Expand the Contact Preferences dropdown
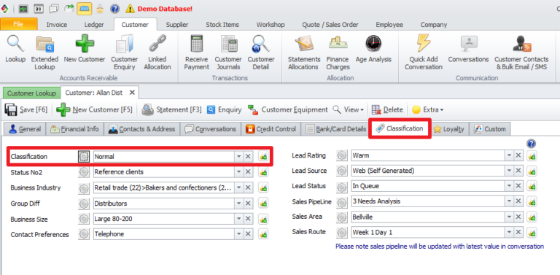The width and height of the screenshot is (560, 275). (x=238, y=234)
